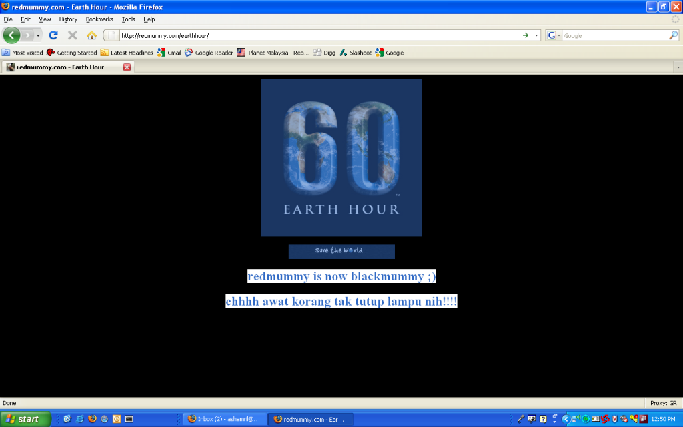
Task: Focus the address bar URL field
Action: [319, 36]
